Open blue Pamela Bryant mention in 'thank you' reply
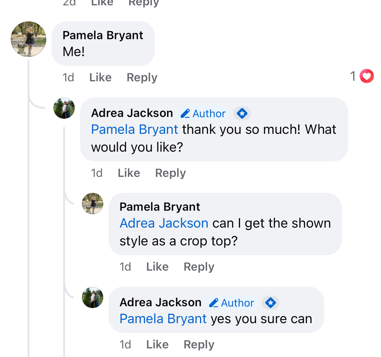 pyautogui.click(x=134, y=129)
